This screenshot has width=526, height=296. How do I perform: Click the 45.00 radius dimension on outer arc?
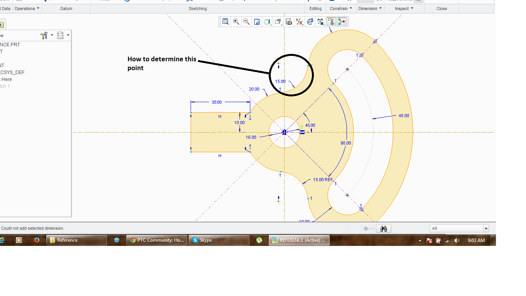point(404,116)
